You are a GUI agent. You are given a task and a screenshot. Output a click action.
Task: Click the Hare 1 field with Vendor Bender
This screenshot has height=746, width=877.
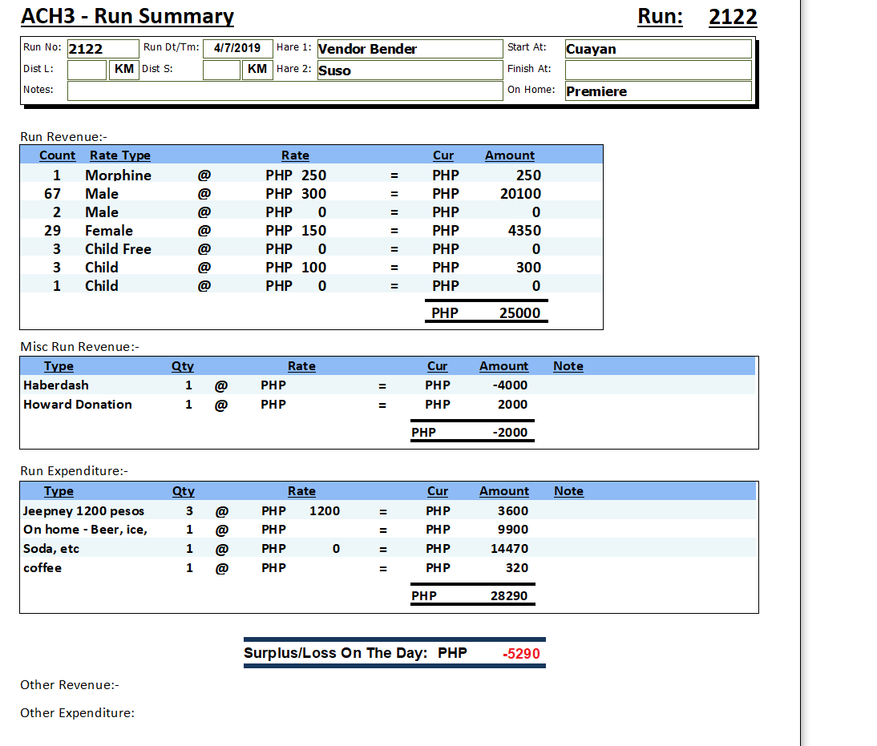coord(409,49)
